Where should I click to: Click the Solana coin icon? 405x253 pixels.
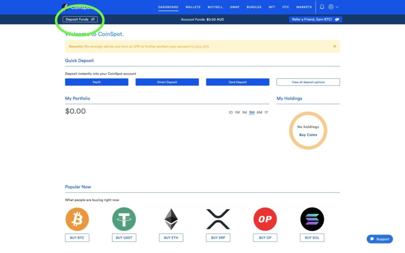(x=312, y=219)
